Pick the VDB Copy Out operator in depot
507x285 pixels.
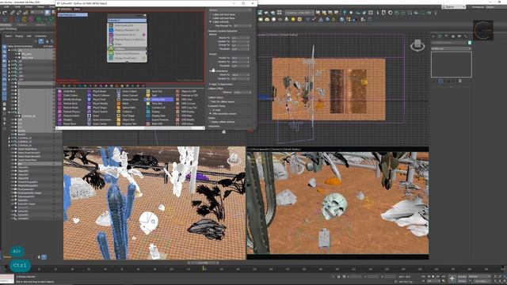[x=187, y=108]
